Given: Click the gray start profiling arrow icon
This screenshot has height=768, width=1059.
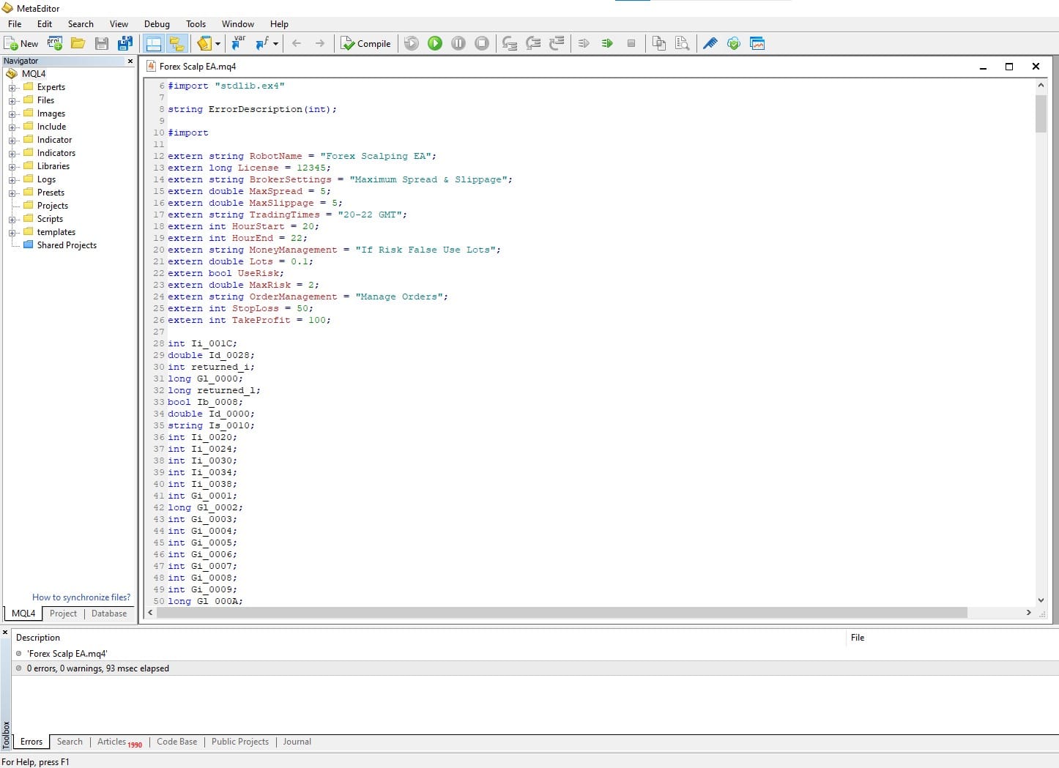Looking at the screenshot, I should coord(584,44).
